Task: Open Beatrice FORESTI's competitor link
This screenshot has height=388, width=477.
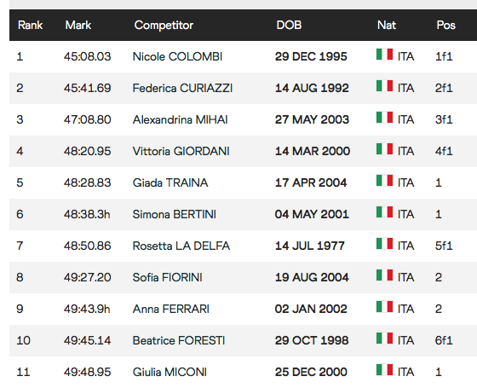Action: pos(179,340)
